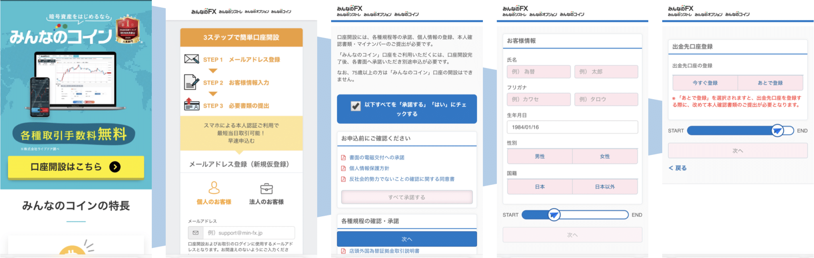Open the 店頭外国為替証拠金取引説明書 link

pyautogui.click(x=384, y=251)
